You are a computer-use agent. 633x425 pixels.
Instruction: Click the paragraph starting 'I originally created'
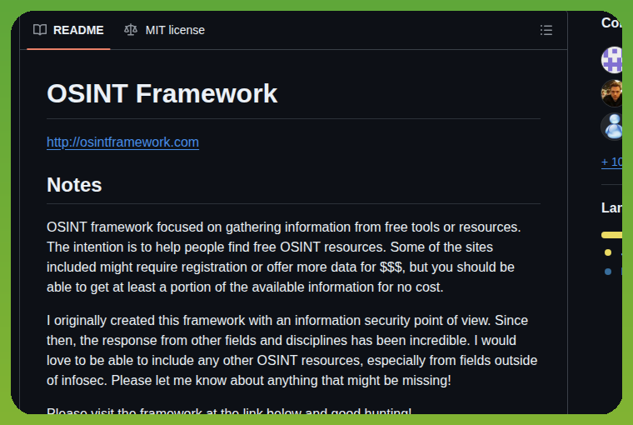tap(292, 350)
